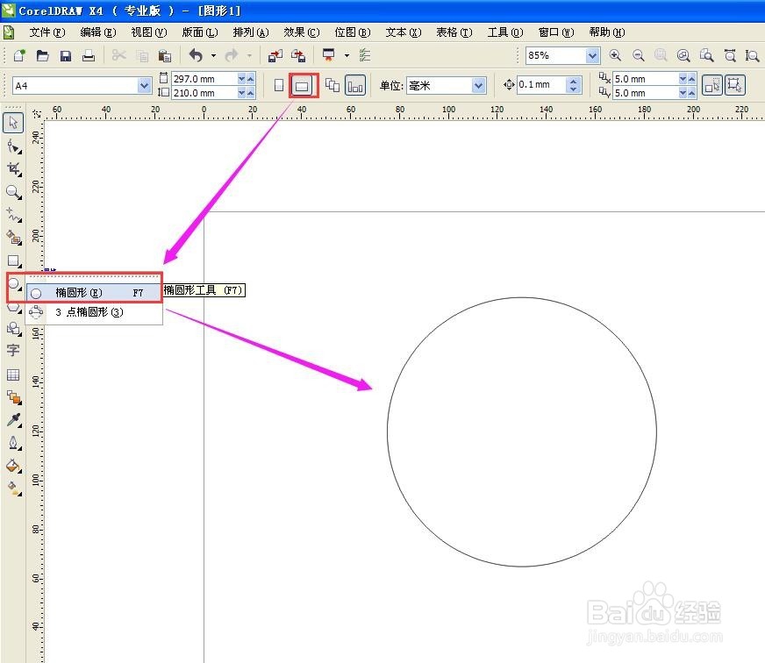Screen dimensions: 765x663
Task: Toggle drawing bounding box option
Action: 734,85
